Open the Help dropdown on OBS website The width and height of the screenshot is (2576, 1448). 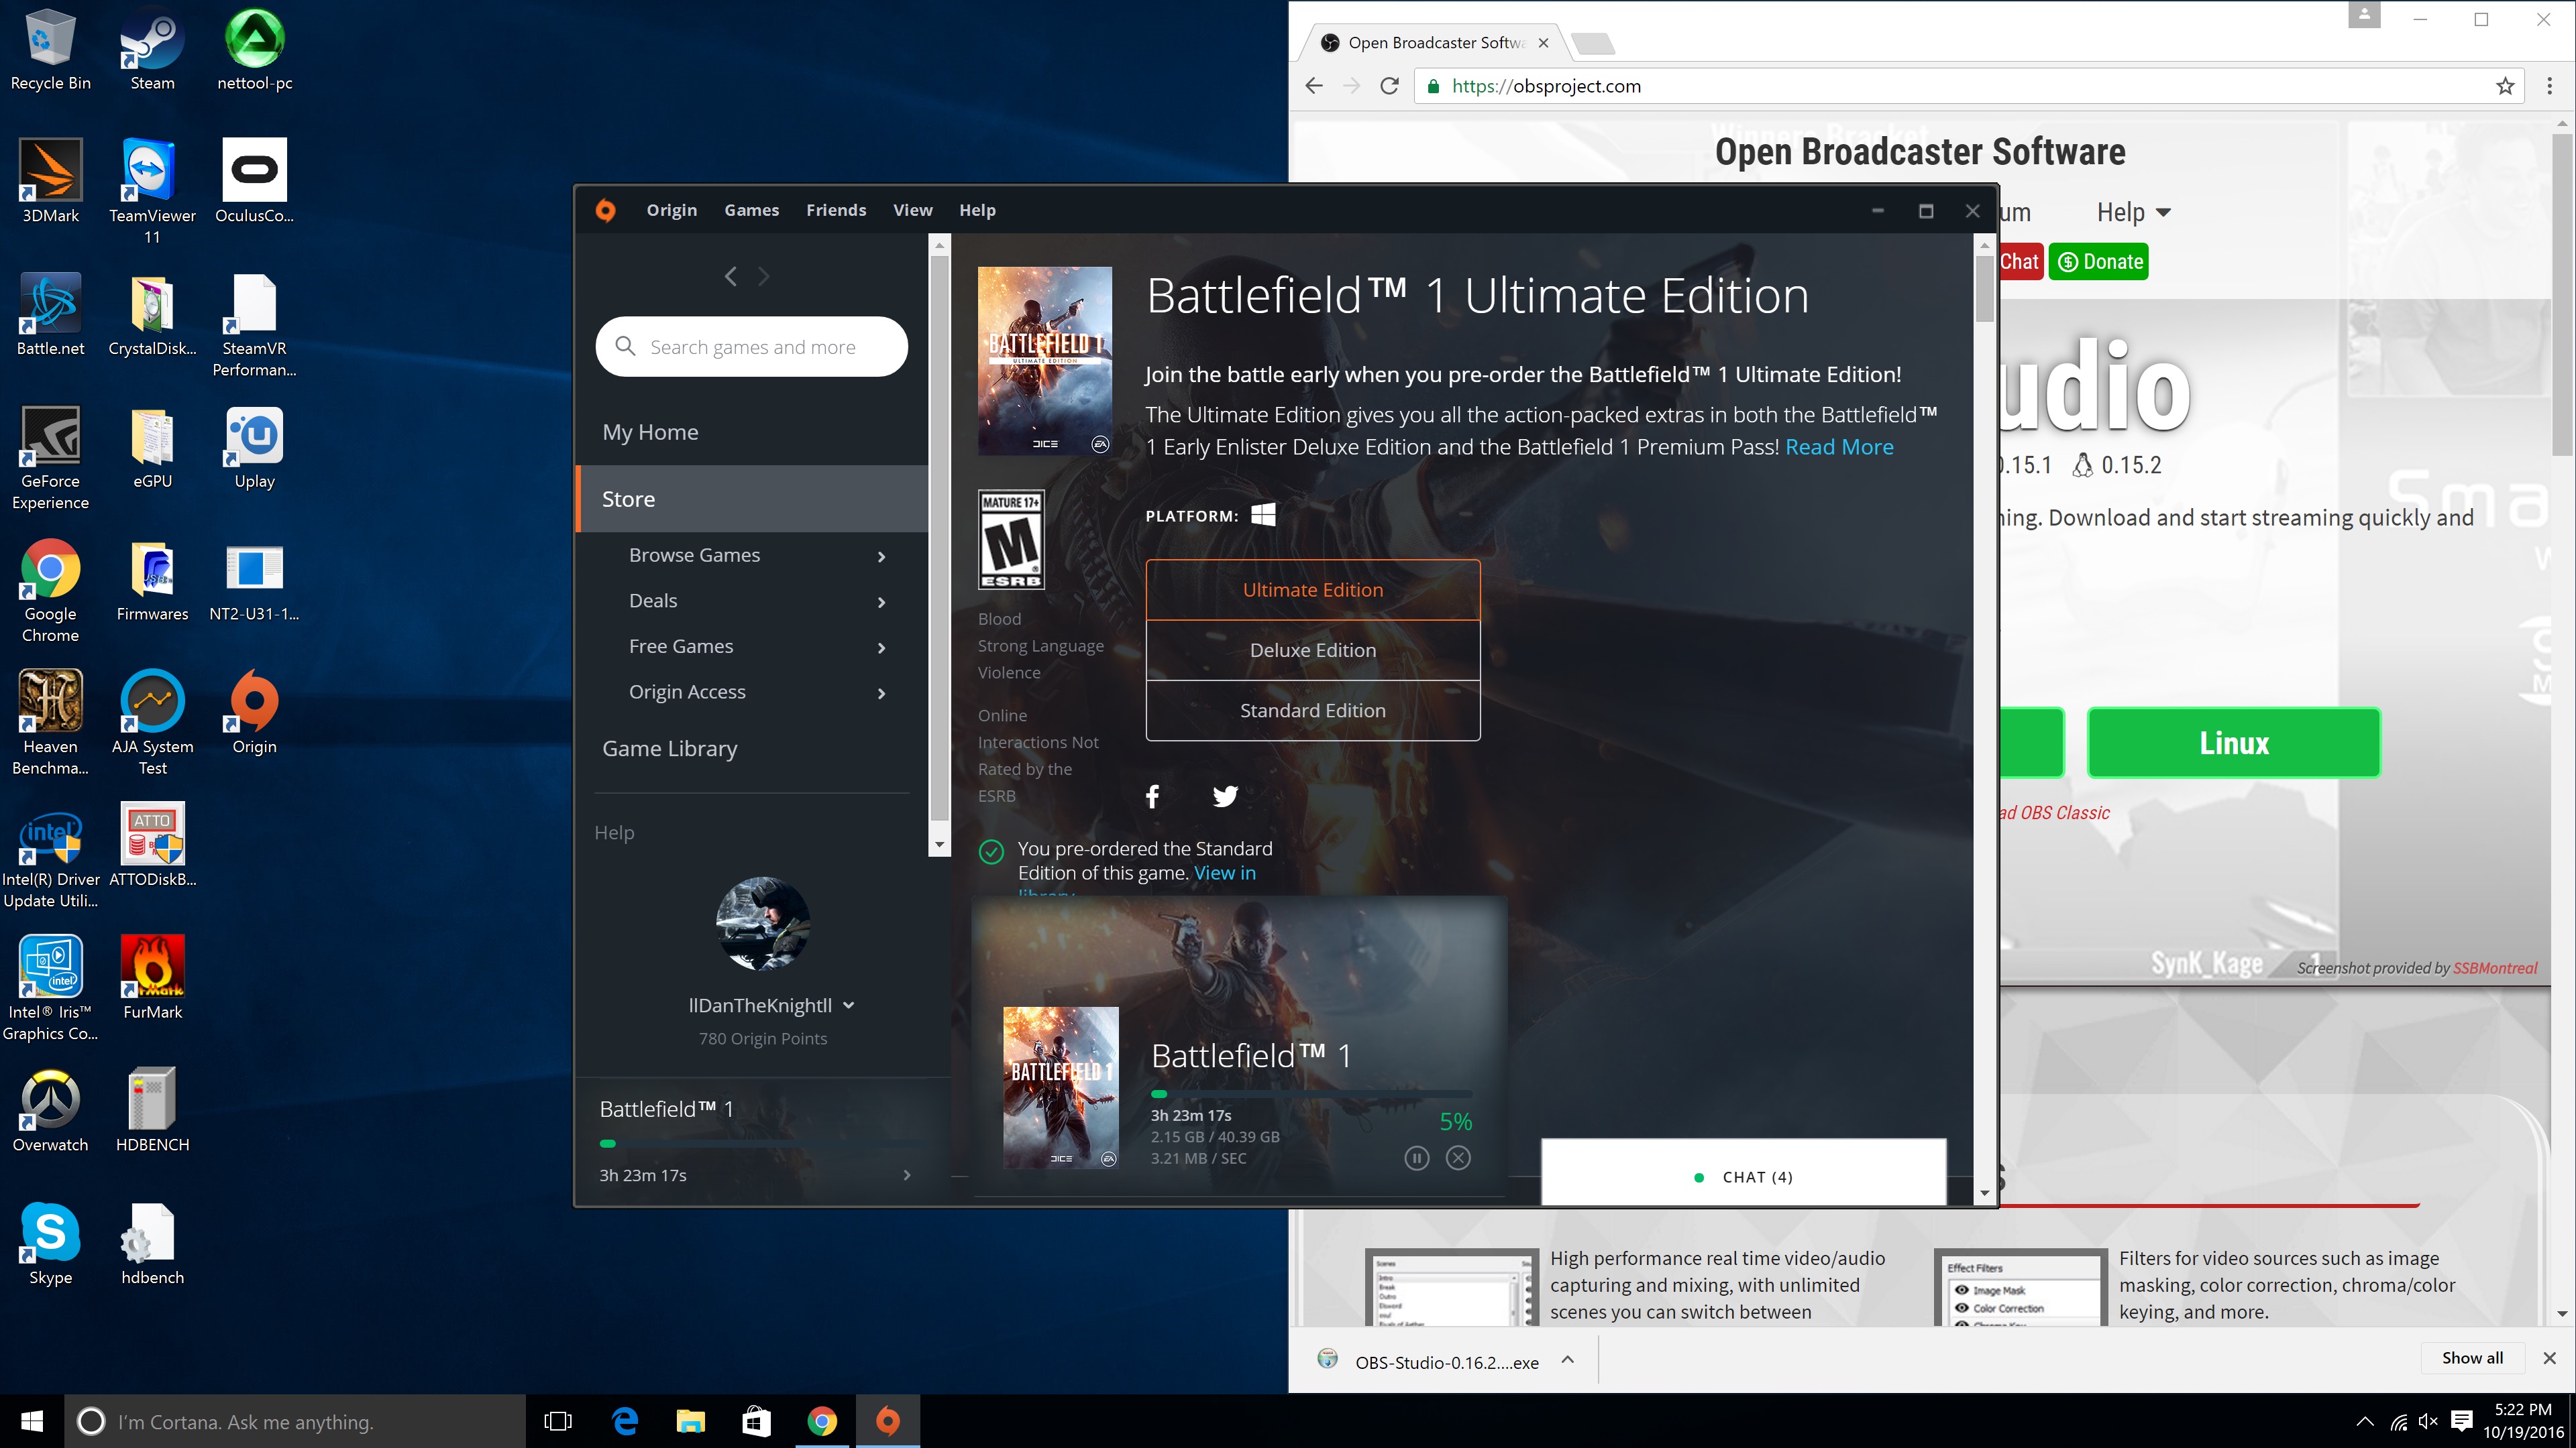tap(2133, 212)
